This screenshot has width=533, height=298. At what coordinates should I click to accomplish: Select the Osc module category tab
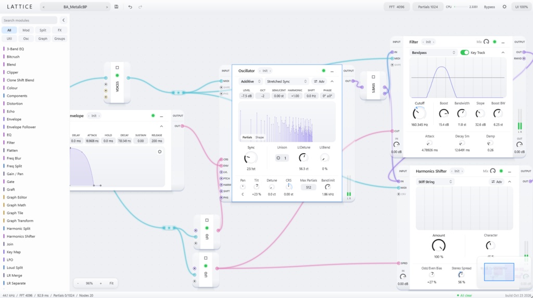click(26, 39)
